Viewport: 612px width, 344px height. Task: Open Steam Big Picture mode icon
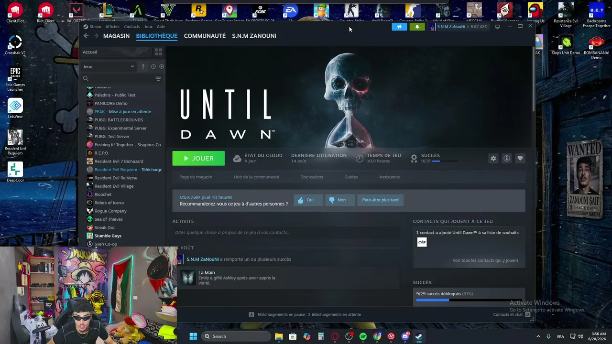(x=498, y=27)
